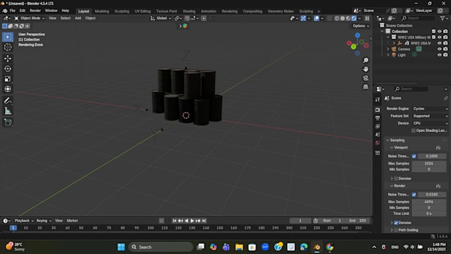Select the Add Cube tool
The image size is (451, 254).
[x=8, y=122]
